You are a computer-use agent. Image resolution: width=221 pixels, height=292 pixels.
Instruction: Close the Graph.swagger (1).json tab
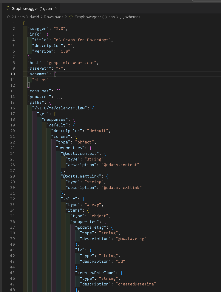pyautogui.click(x=56, y=9)
